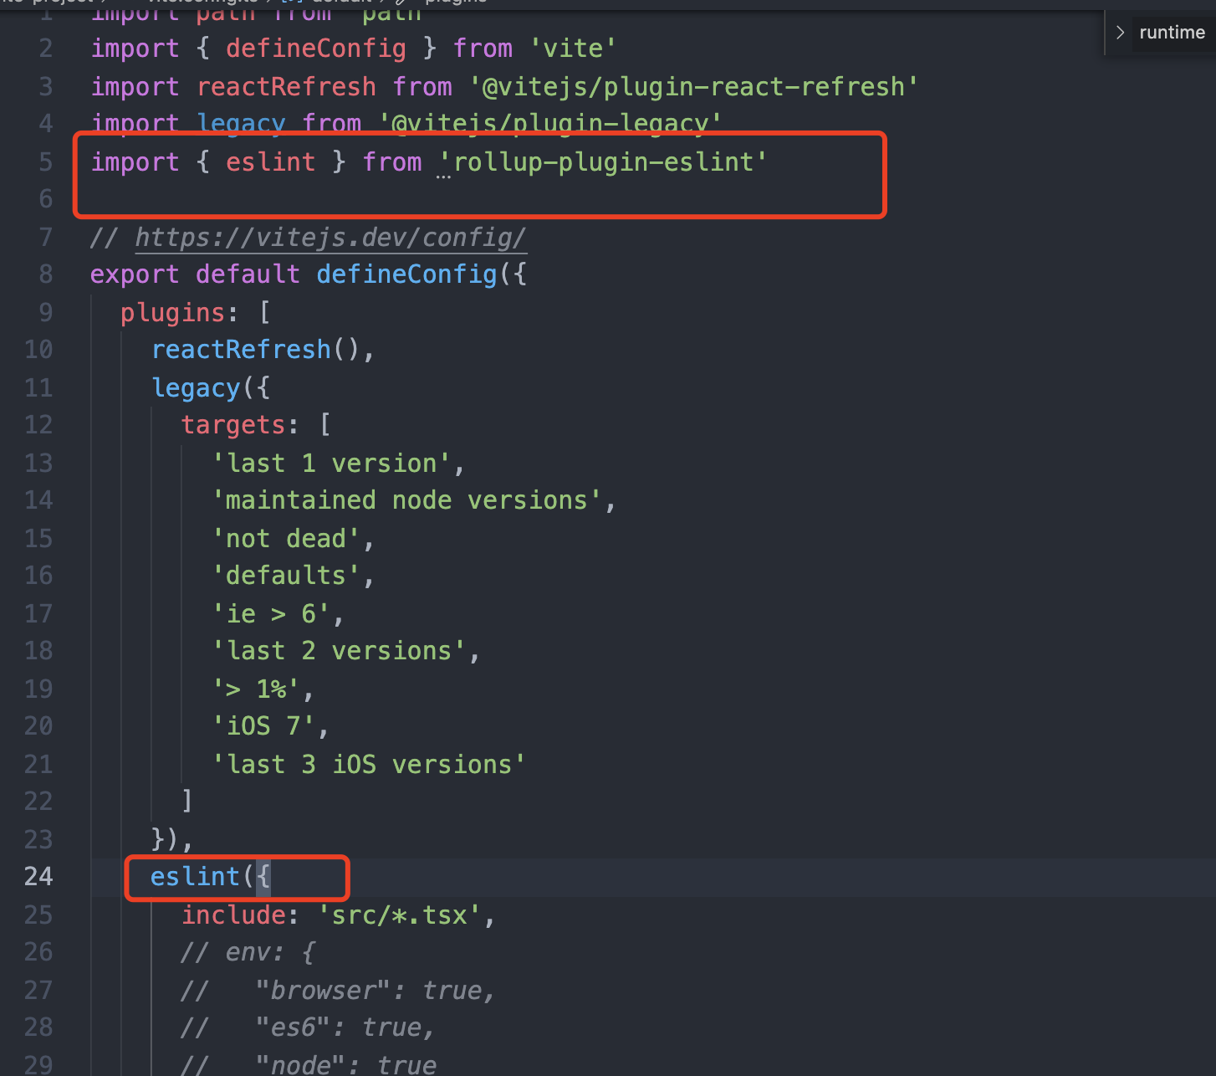1216x1076 pixels.
Task: Click the 'last 2 versions' string
Action: 339,650
